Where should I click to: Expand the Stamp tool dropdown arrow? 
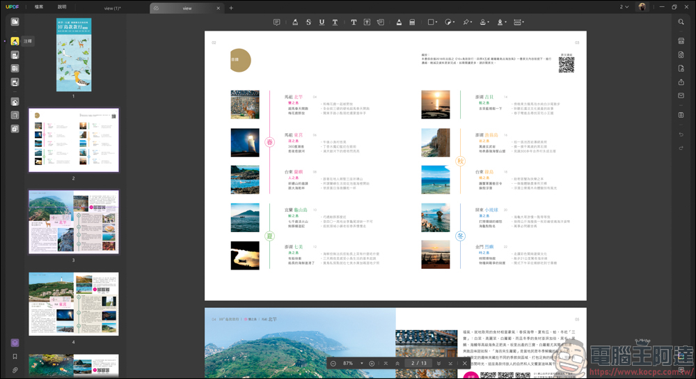tap(489, 22)
